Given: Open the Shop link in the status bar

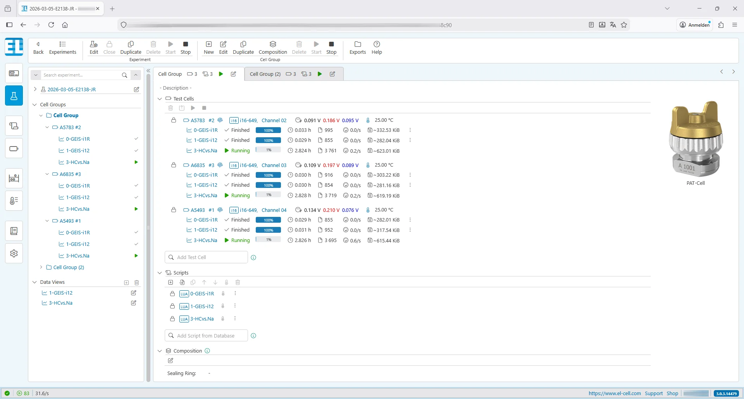Looking at the screenshot, I should [673, 393].
